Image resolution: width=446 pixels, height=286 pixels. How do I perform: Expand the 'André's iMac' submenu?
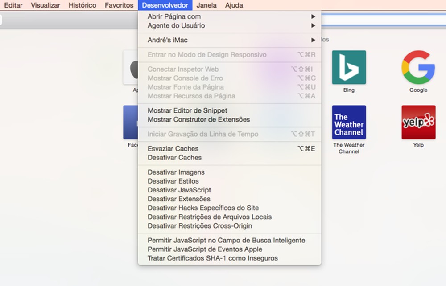tap(167, 39)
